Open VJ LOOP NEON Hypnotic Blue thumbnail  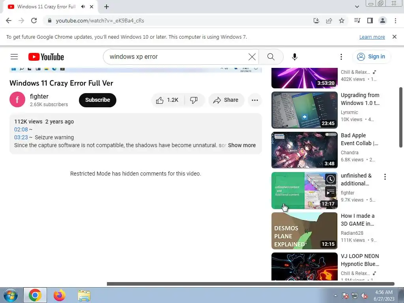(304, 266)
